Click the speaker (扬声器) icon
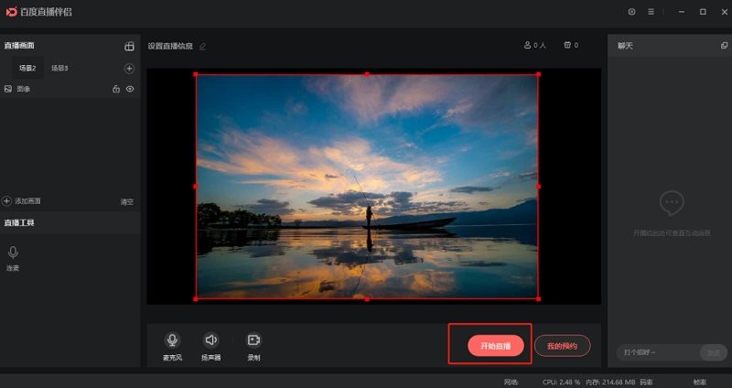 pos(211,340)
